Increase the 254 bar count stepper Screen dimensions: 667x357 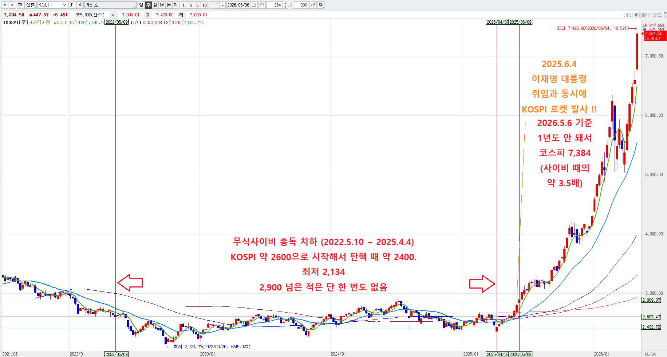click(x=285, y=4)
